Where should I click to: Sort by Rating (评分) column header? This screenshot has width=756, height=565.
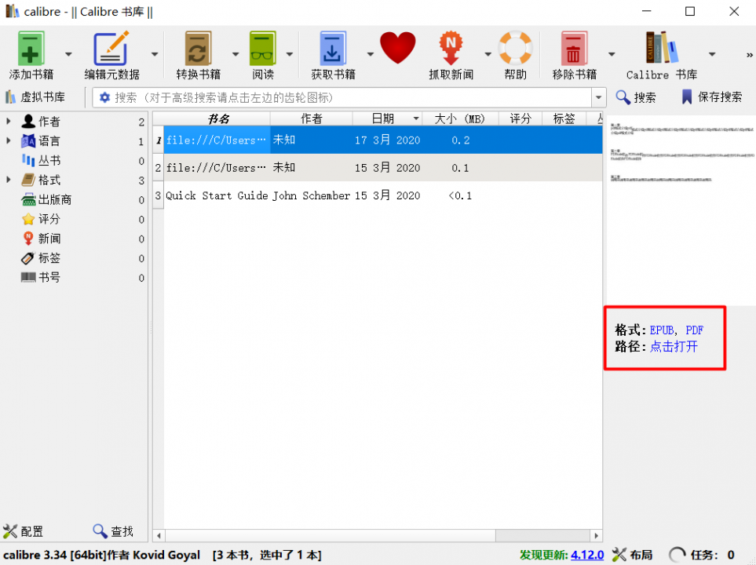click(x=520, y=118)
